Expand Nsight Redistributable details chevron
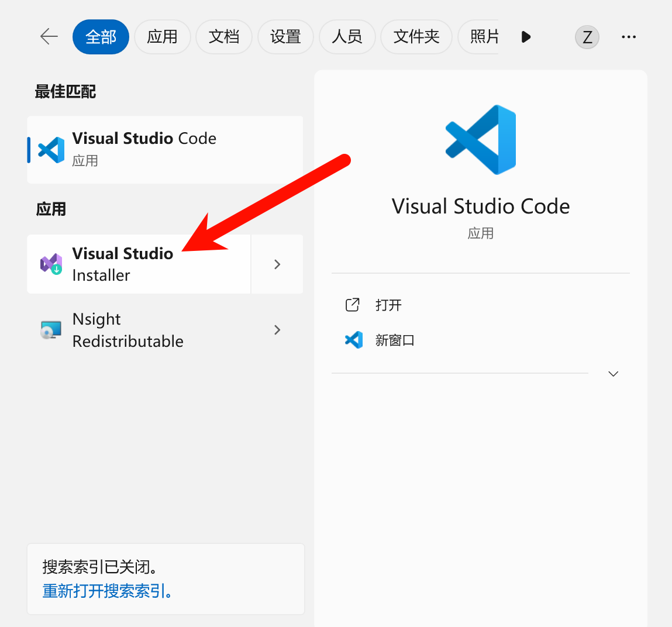This screenshot has height=627, width=672. (277, 330)
